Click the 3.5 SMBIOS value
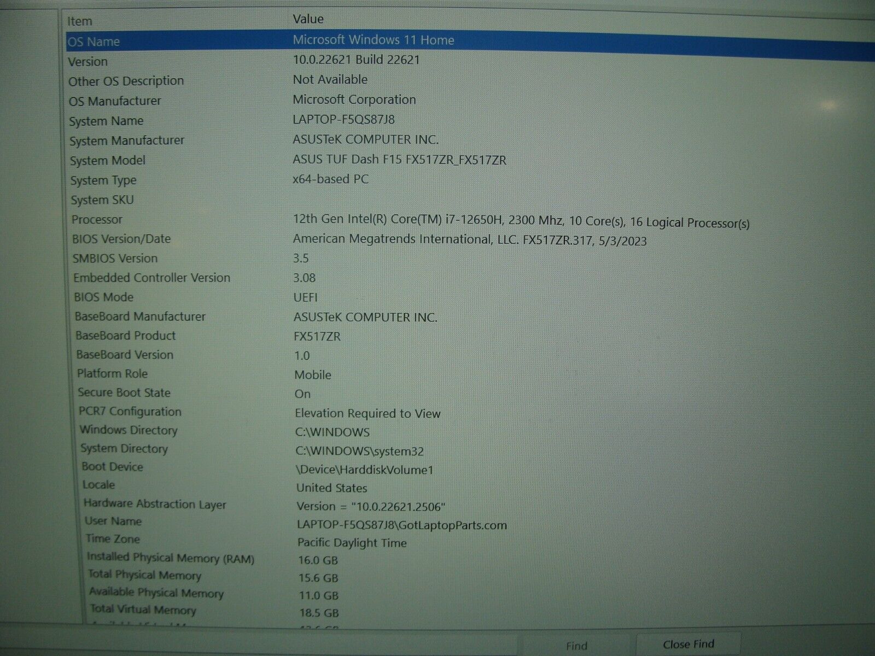Viewport: 875px width, 656px height. 301,259
